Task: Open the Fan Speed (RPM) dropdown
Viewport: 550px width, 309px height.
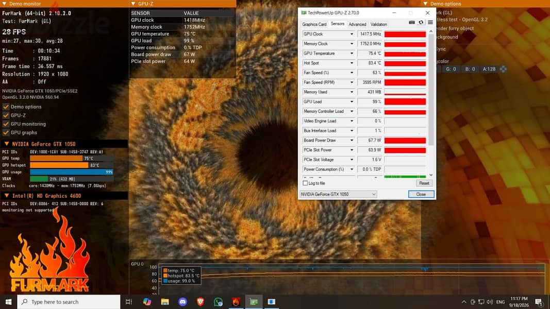Action: coord(352,82)
